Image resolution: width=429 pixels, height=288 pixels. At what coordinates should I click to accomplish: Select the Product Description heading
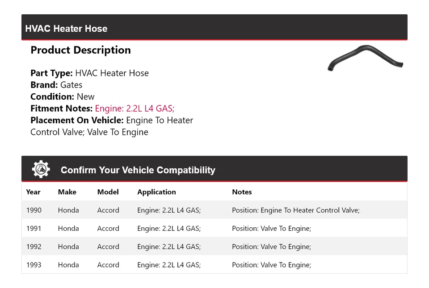(80, 50)
